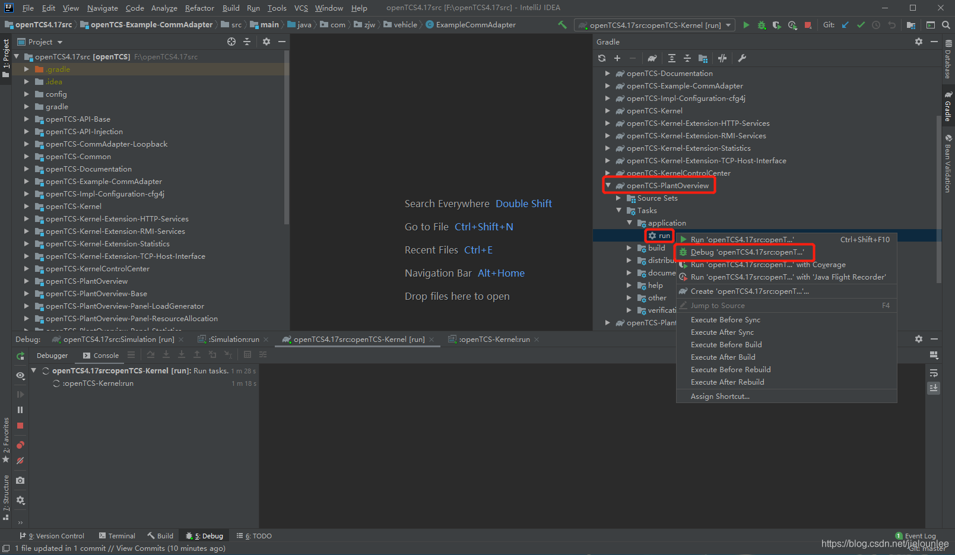Screen dimensions: 955x555
Task: Click Get Thread Dump camera icon
Action: [20, 480]
